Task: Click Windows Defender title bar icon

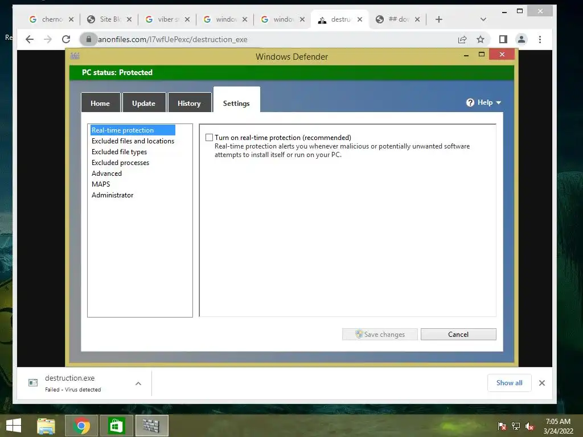Action: pos(75,56)
